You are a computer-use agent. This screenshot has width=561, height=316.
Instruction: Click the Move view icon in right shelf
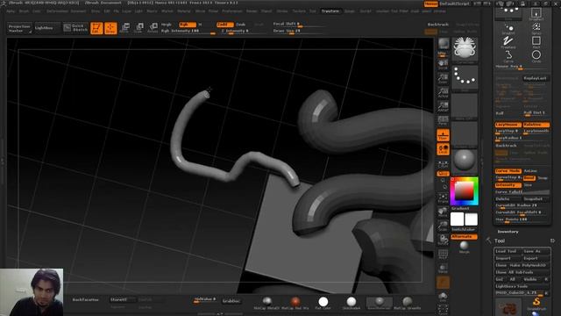444,212
